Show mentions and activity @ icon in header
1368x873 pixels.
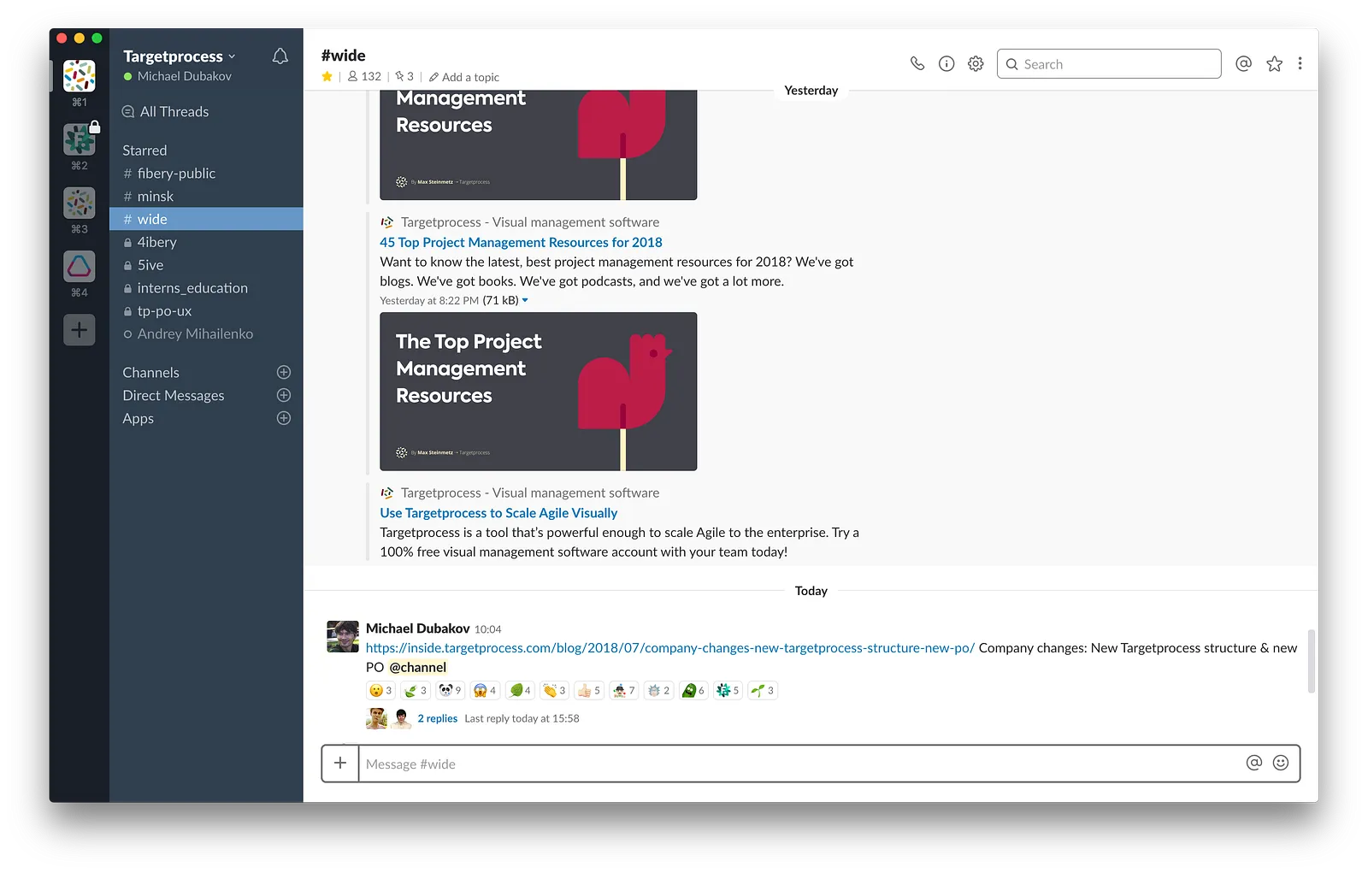(x=1244, y=63)
